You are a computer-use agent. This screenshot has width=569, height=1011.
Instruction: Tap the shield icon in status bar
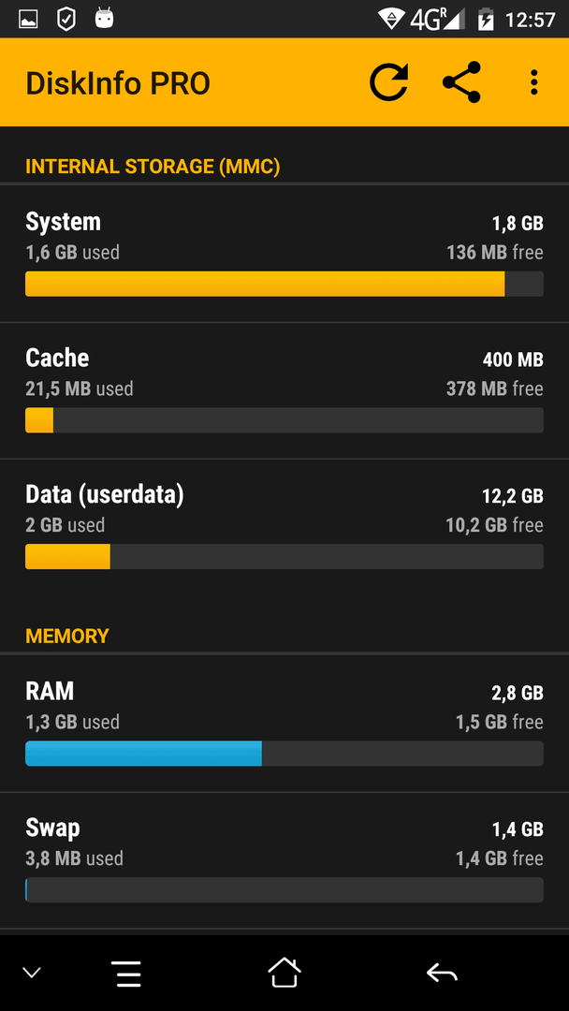point(66,20)
